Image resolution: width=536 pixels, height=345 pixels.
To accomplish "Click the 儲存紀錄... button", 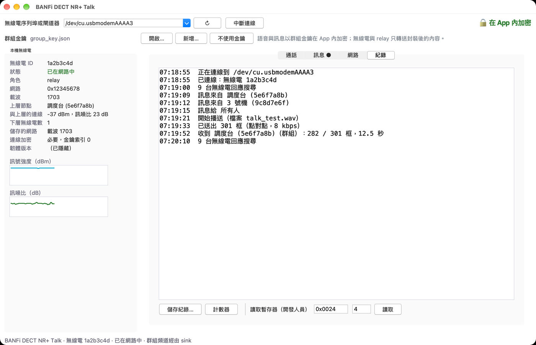I will (180, 309).
